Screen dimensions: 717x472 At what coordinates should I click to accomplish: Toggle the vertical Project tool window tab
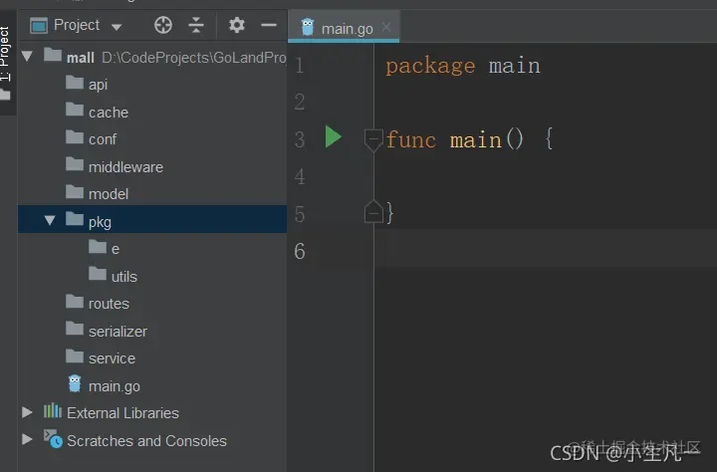pos(6,63)
